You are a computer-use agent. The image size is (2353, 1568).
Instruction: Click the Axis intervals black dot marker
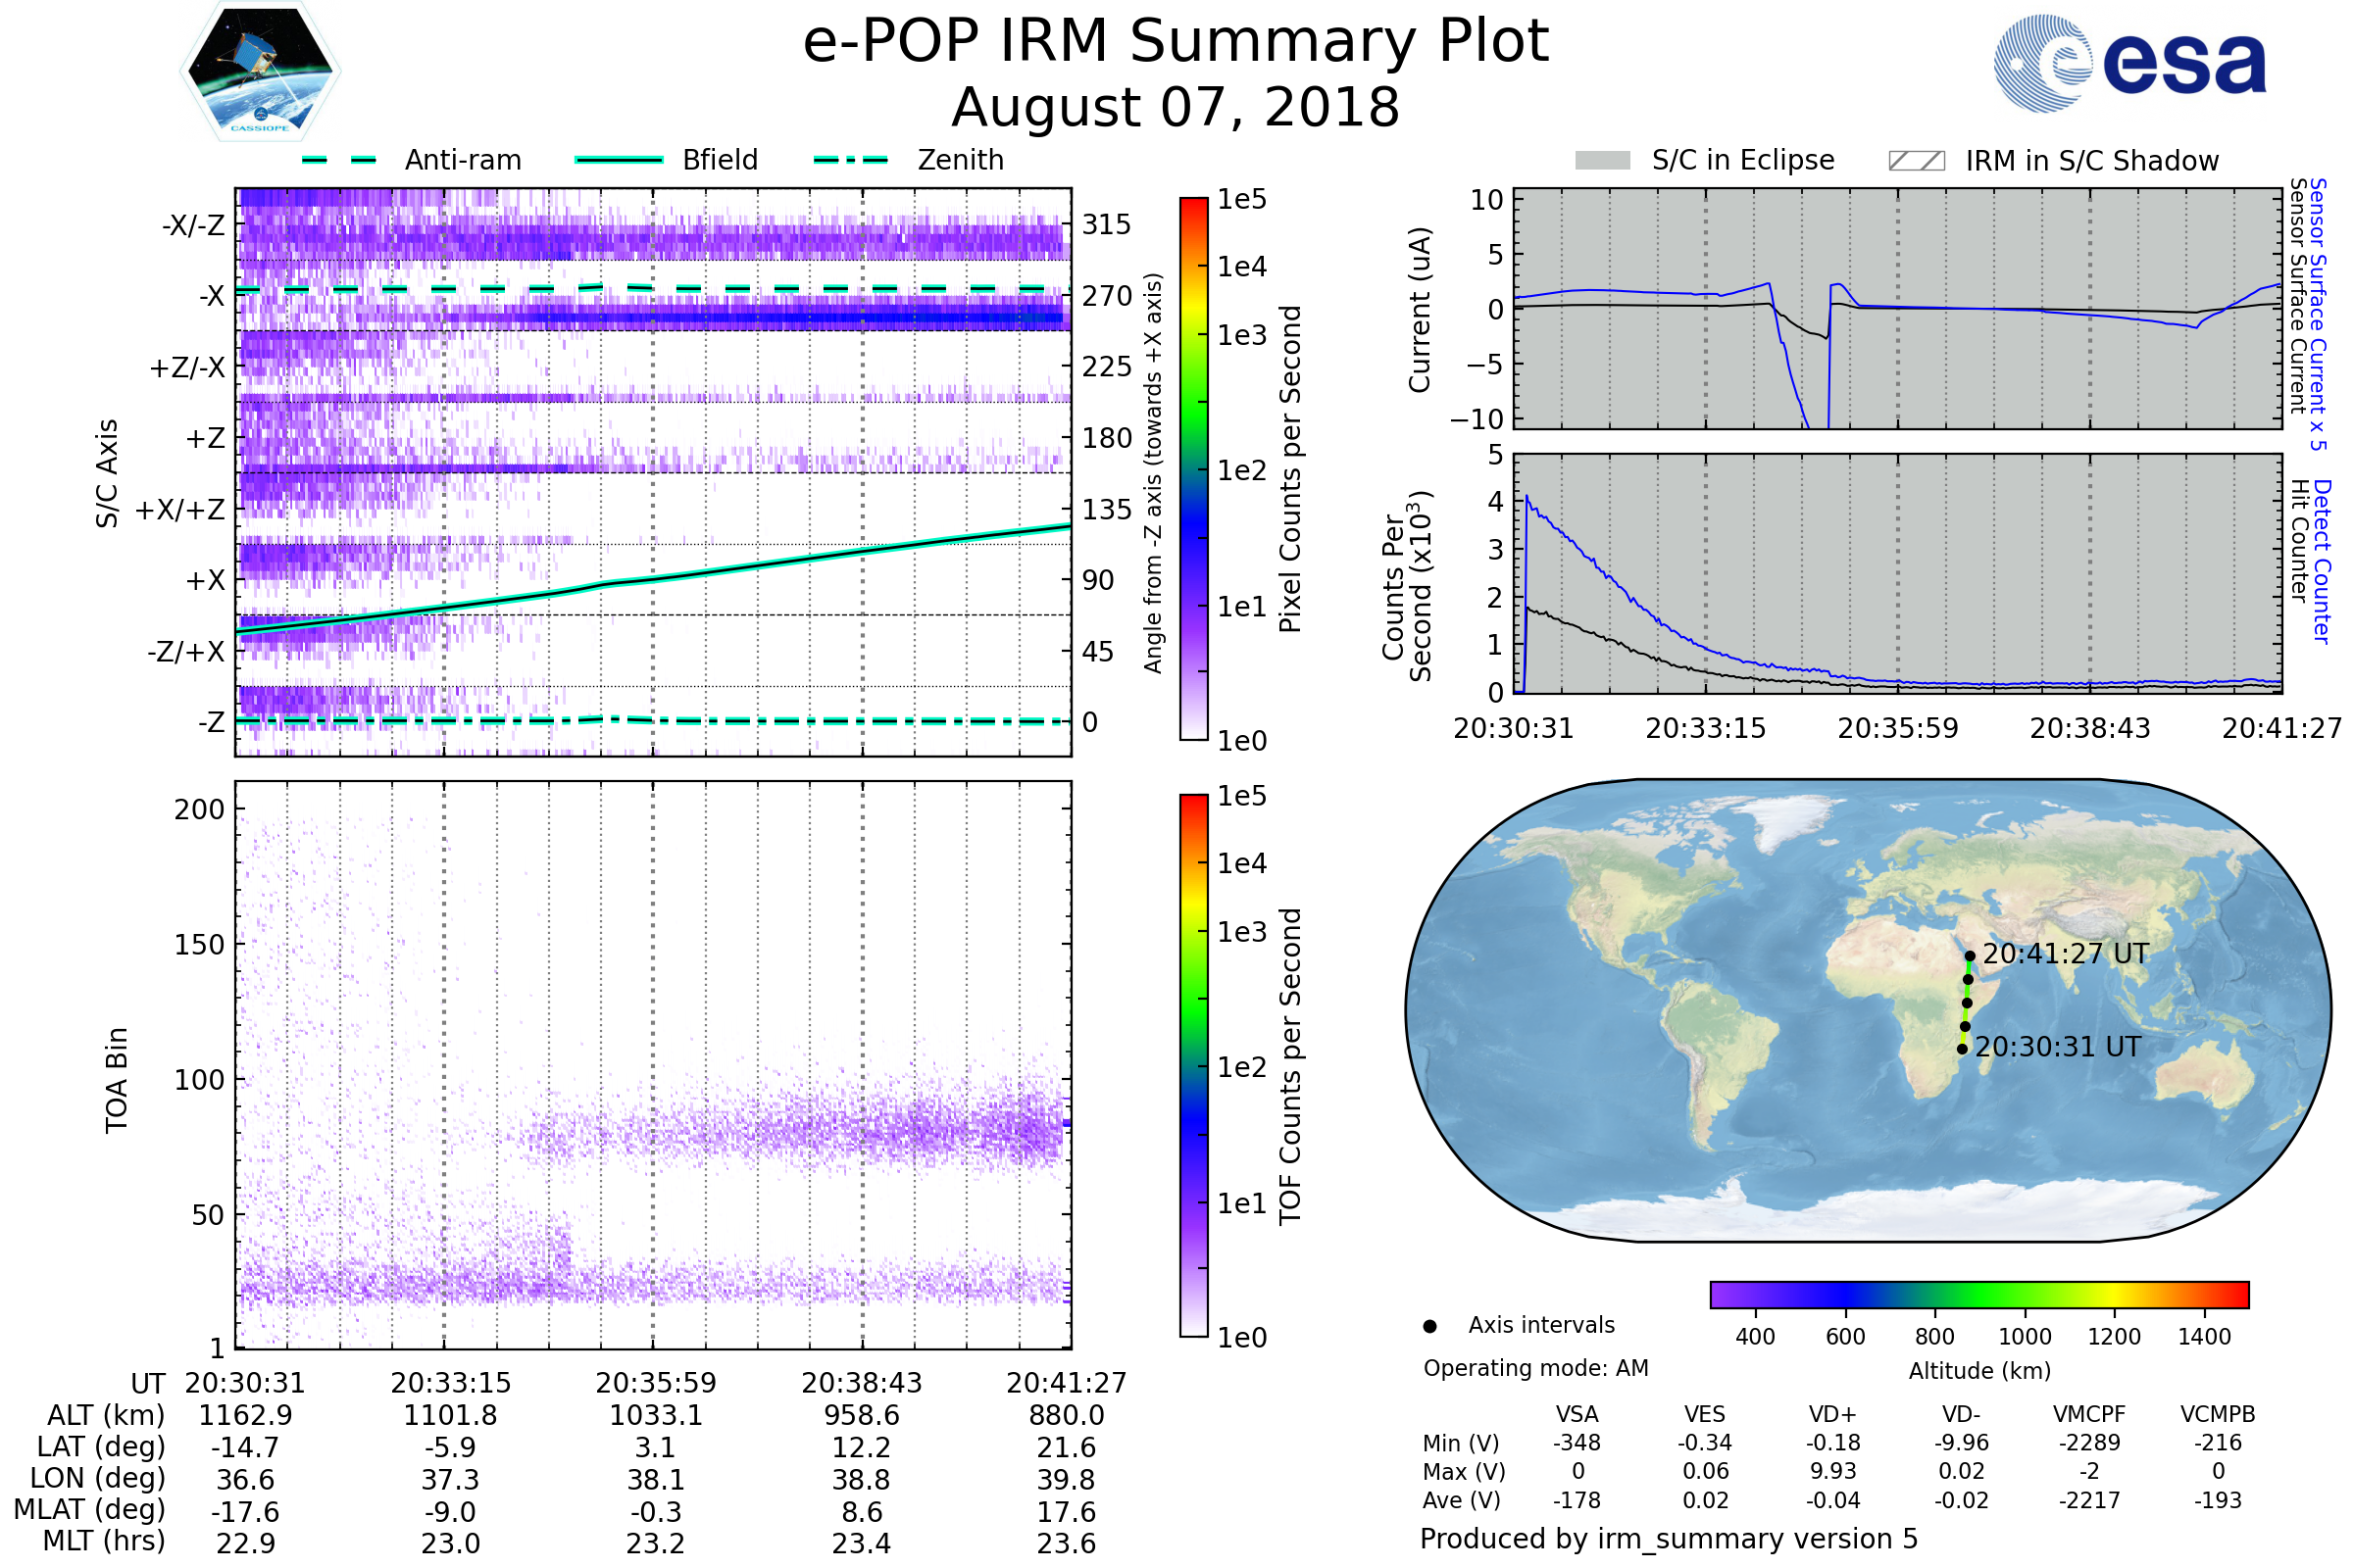1429,1327
